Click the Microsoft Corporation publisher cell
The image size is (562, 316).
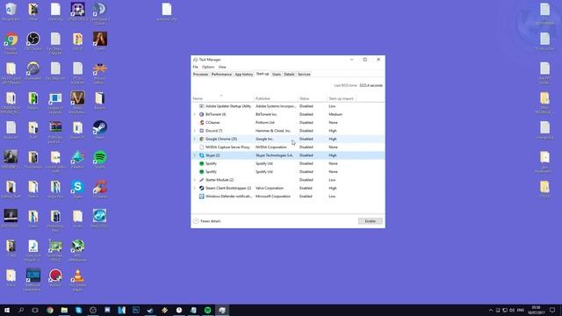(x=273, y=197)
